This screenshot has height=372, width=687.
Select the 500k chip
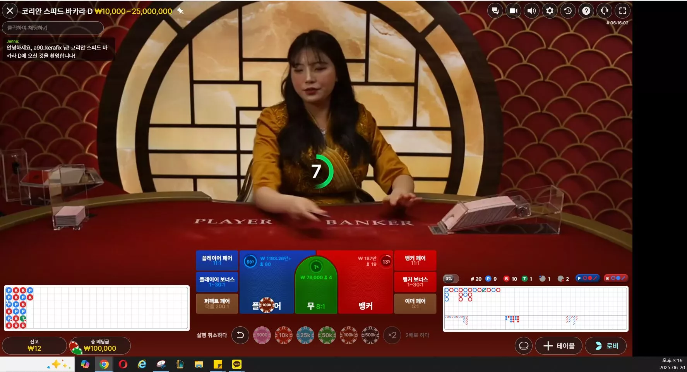pyautogui.click(x=370, y=335)
